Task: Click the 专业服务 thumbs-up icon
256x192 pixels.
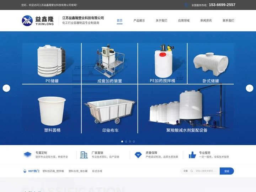Action: tap(192, 155)
